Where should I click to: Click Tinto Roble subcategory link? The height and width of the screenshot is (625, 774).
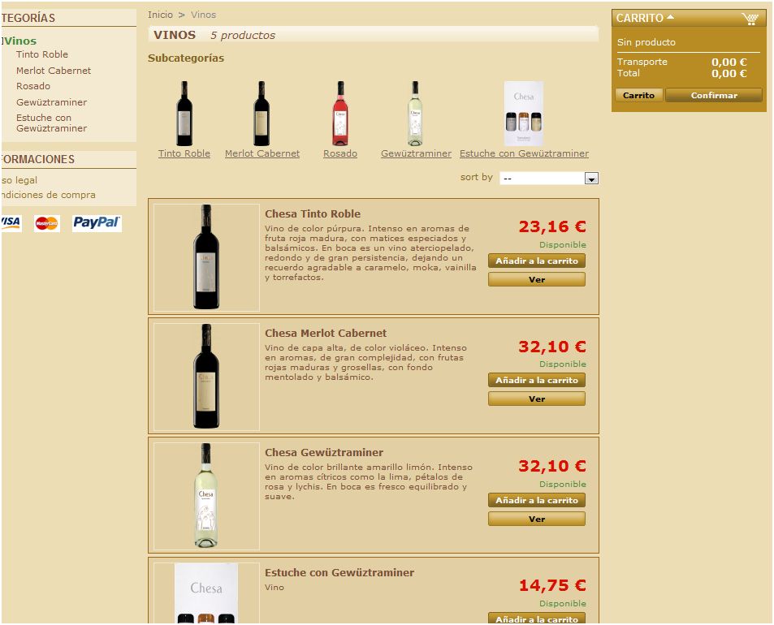click(184, 153)
